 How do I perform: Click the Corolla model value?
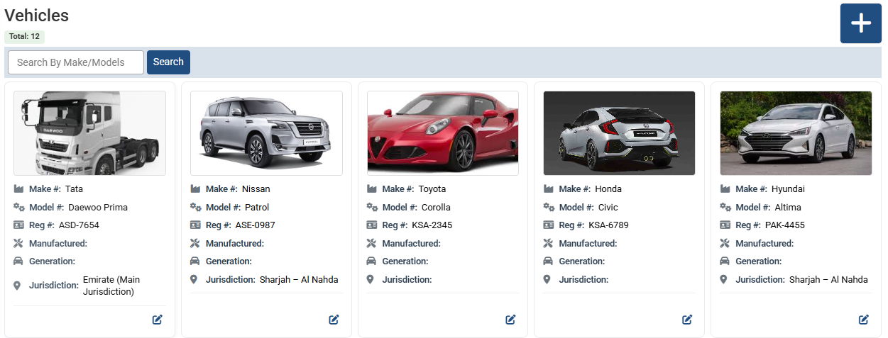436,208
